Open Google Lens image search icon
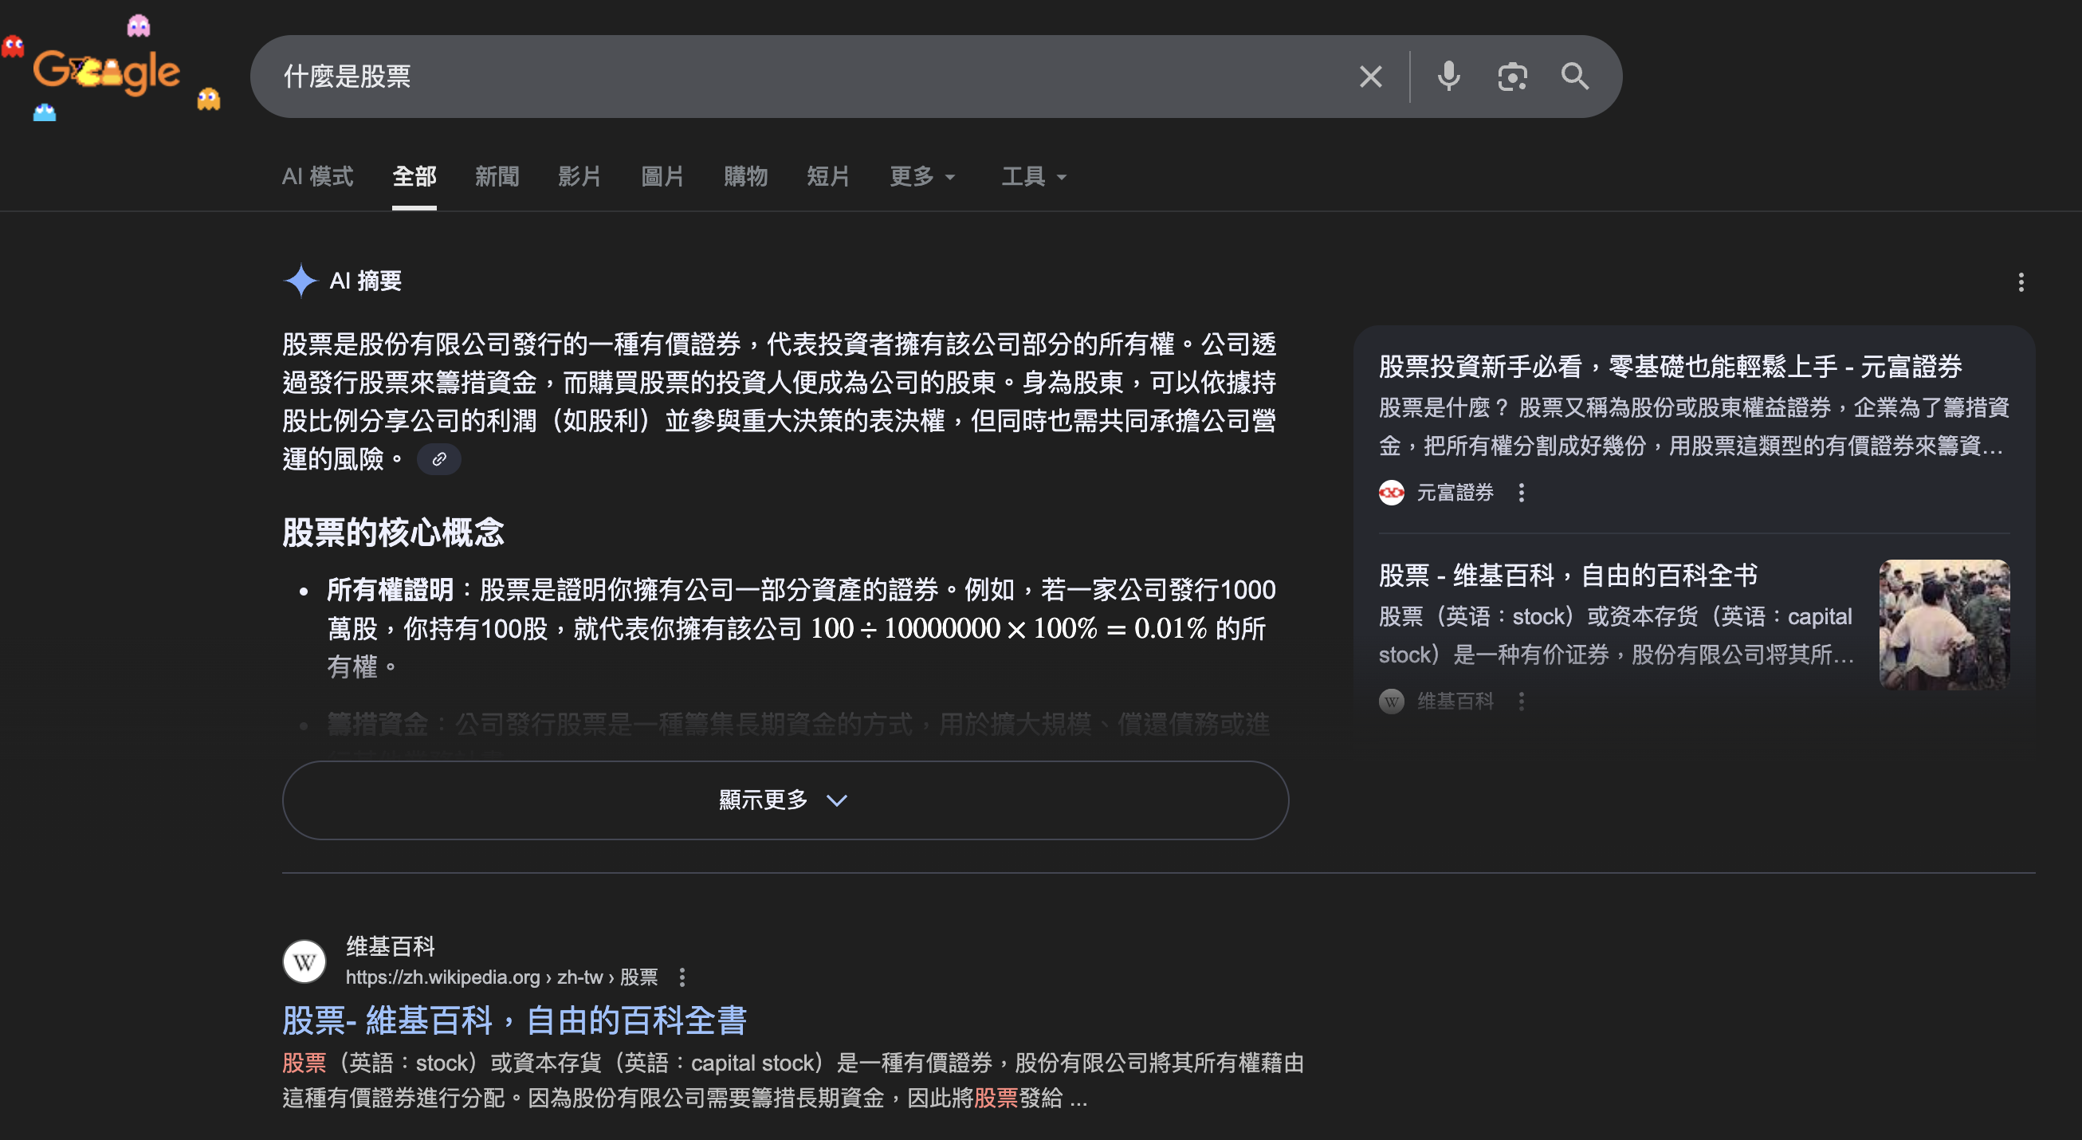2082x1140 pixels. click(1511, 77)
